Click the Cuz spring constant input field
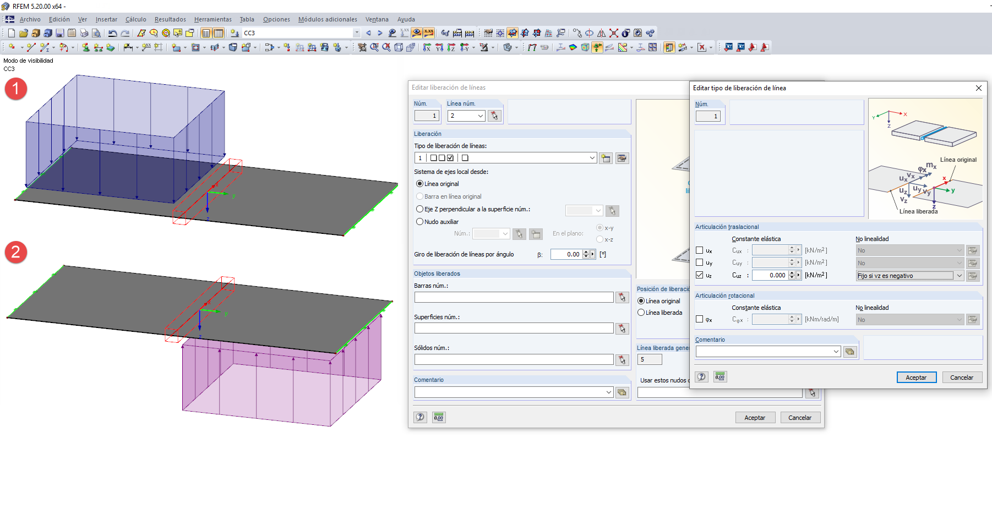 tap(770, 275)
